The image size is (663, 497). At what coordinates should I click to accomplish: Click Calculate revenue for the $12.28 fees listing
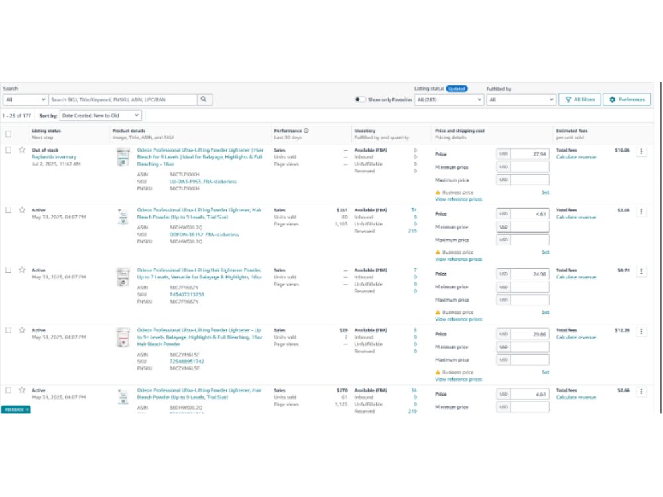(x=576, y=337)
